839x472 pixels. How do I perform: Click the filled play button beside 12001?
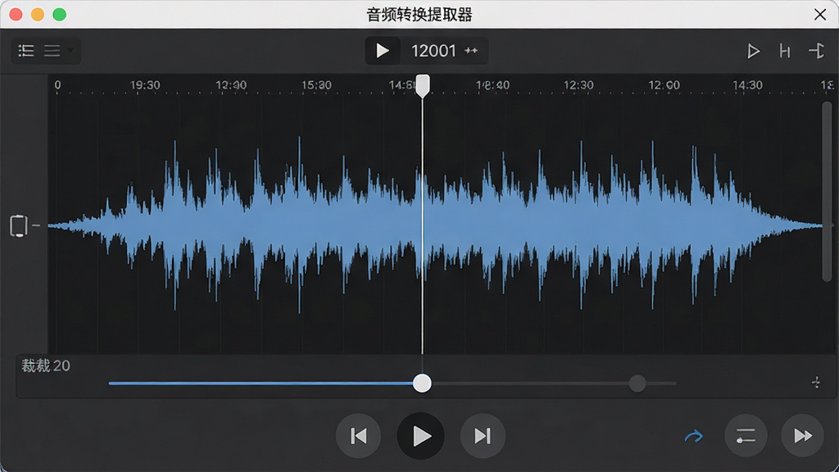pos(382,51)
